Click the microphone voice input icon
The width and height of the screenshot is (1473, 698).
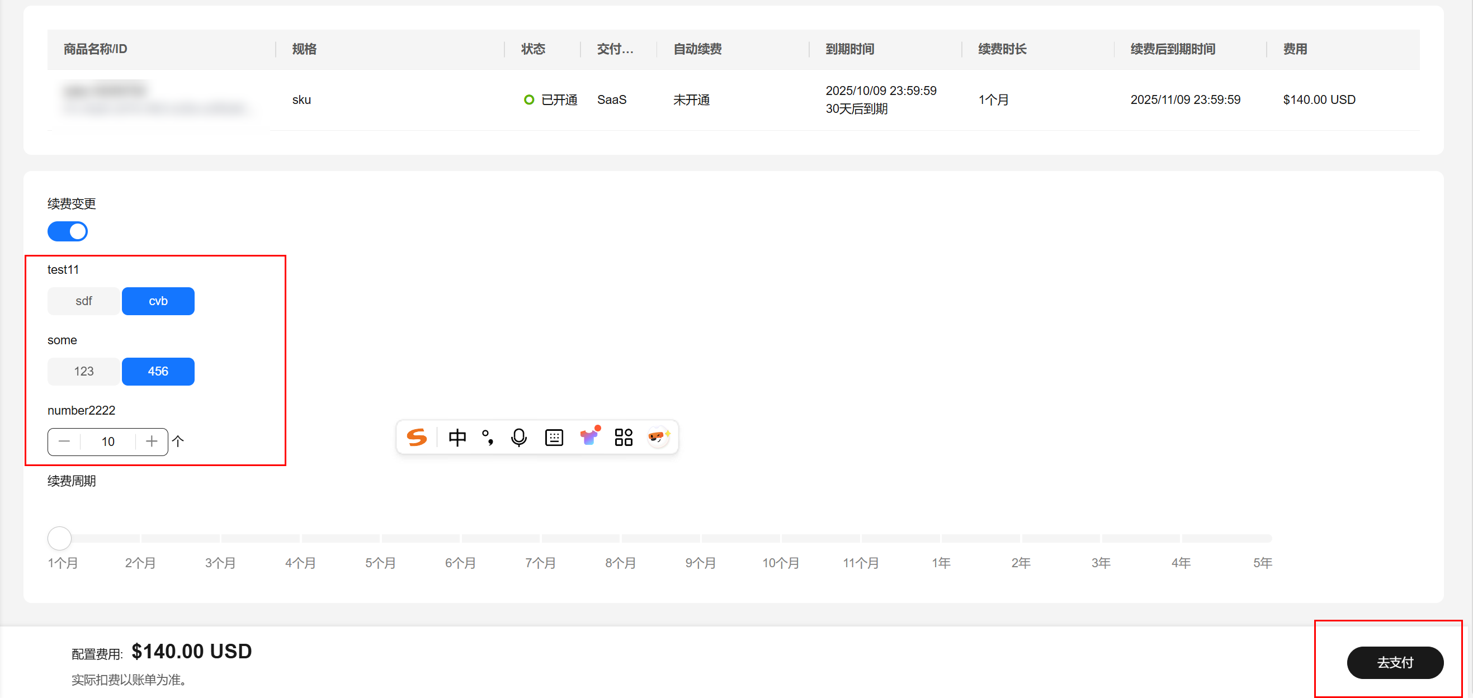tap(518, 438)
